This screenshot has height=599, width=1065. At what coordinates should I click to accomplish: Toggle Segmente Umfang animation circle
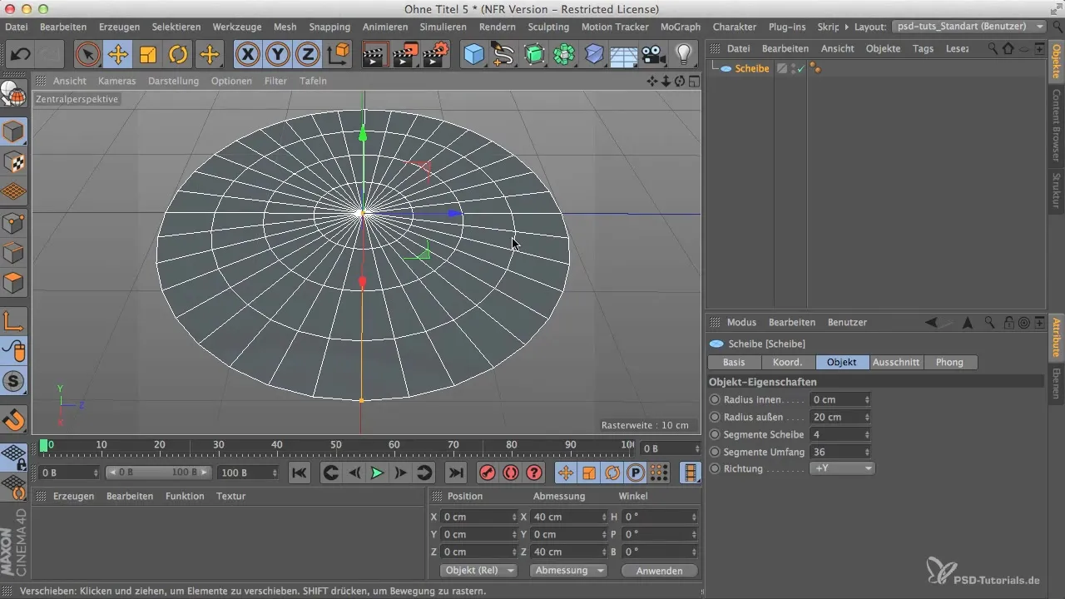point(715,452)
